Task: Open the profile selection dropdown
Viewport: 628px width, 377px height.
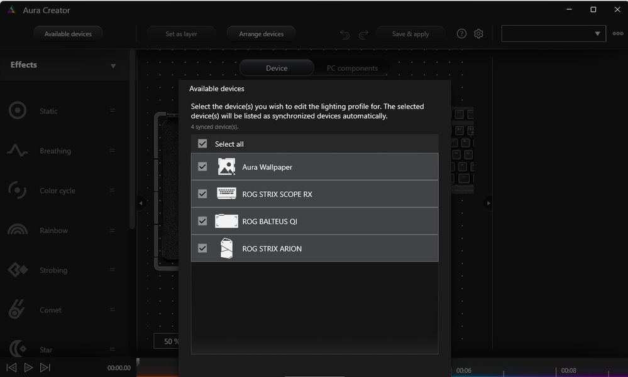Action: (x=553, y=34)
